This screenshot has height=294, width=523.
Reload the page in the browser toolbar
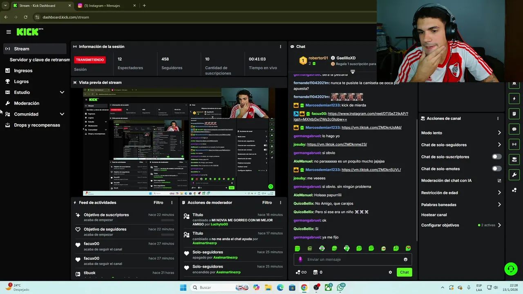(25, 17)
